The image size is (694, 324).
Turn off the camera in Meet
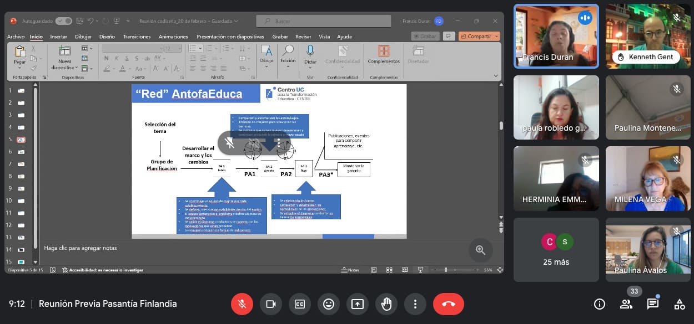(x=271, y=304)
